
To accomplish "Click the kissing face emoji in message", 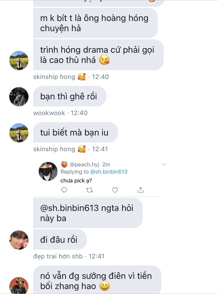I will point(104,60).
